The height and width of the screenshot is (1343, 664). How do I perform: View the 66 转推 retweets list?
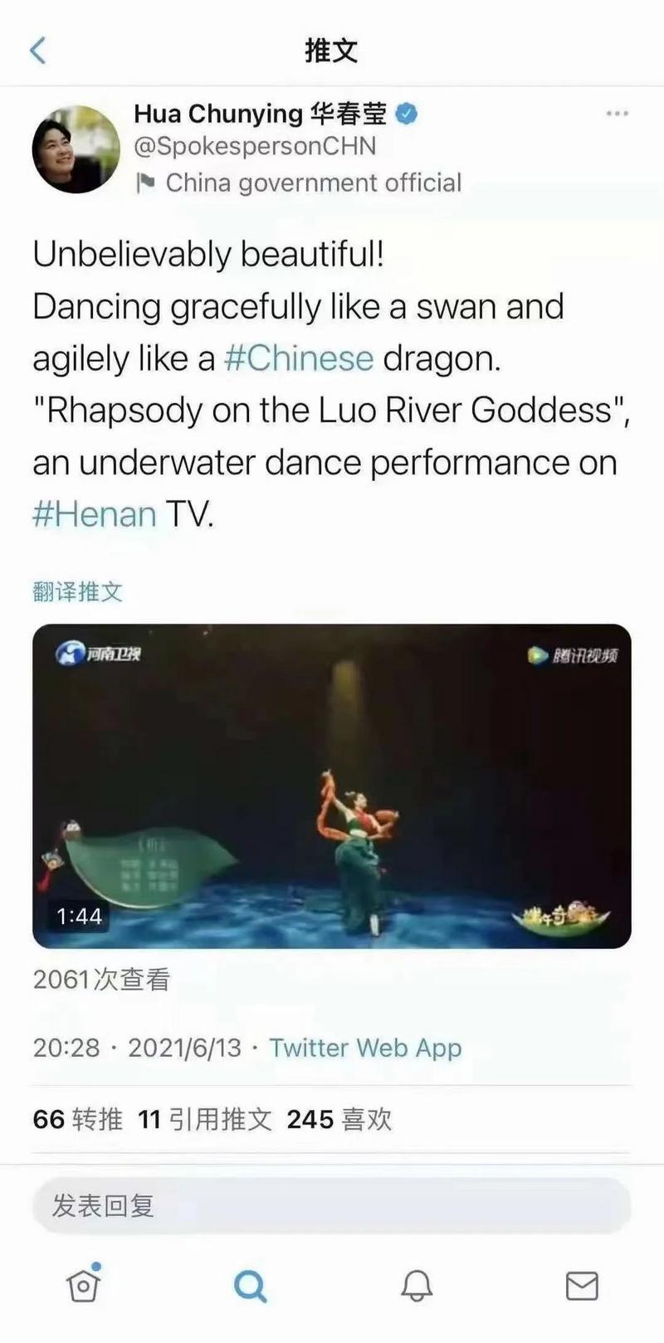78,1119
